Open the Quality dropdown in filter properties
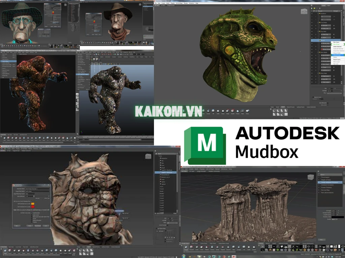 click(x=335, y=220)
